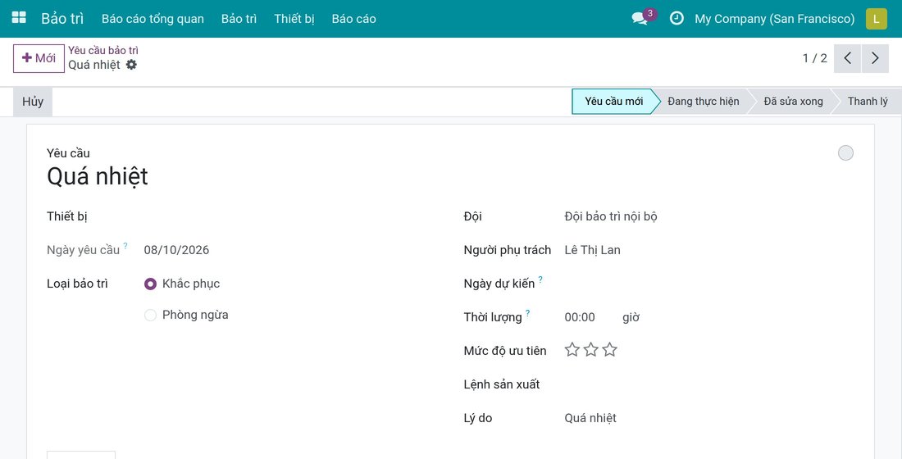Go to previous record arrow
The width and height of the screenshot is (902, 459).
point(847,58)
